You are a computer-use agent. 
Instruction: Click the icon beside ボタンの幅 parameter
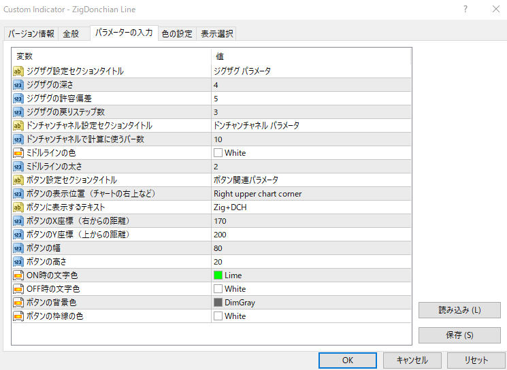18,248
